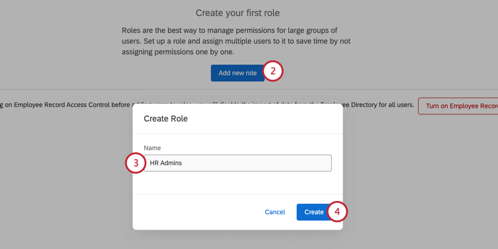Focus the Name field containing HR Admins
This screenshot has height=249, width=498.
pyautogui.click(x=237, y=163)
